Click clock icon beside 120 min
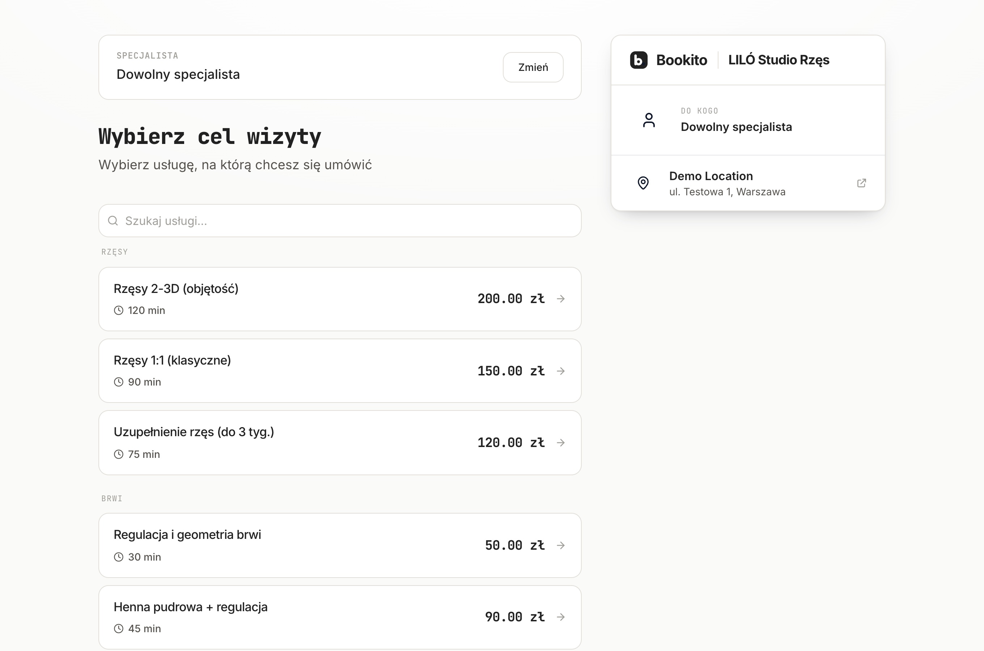The height and width of the screenshot is (651, 984). tap(119, 310)
